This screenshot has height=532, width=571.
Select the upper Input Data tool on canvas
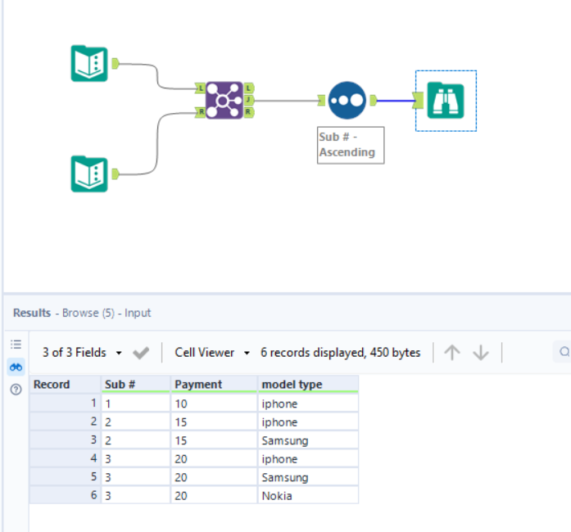(89, 64)
